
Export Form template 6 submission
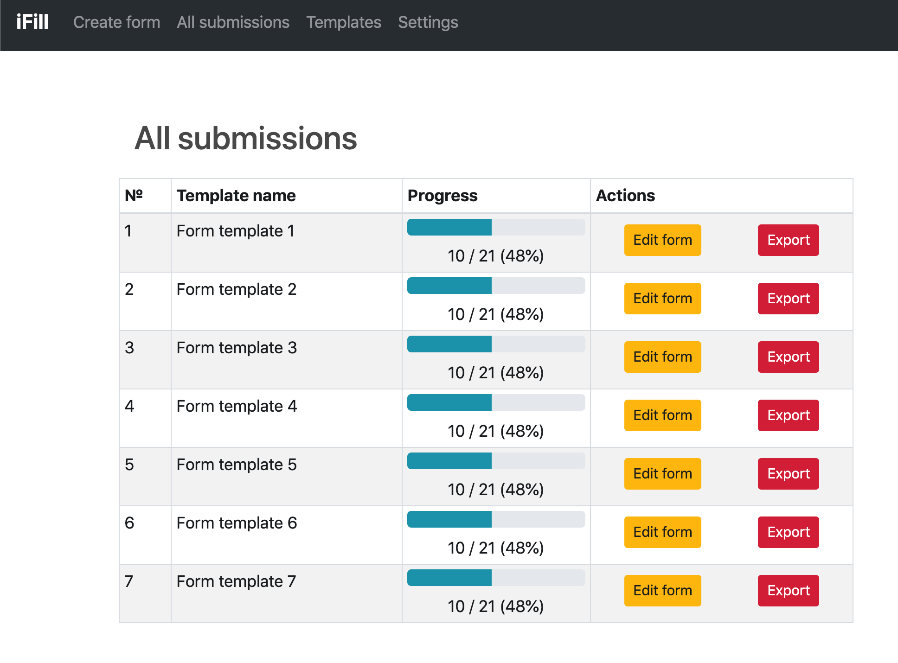pos(788,532)
